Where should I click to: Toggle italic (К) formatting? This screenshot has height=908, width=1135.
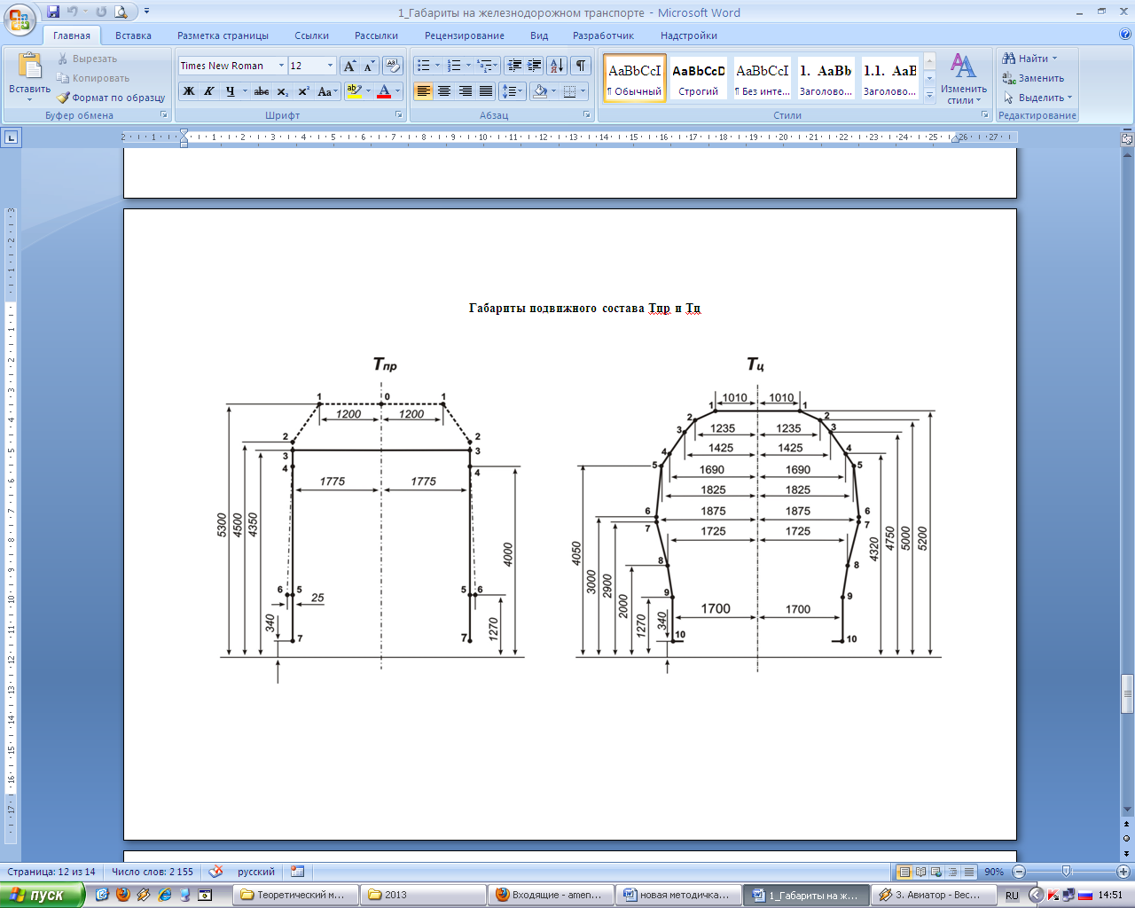coord(209,91)
